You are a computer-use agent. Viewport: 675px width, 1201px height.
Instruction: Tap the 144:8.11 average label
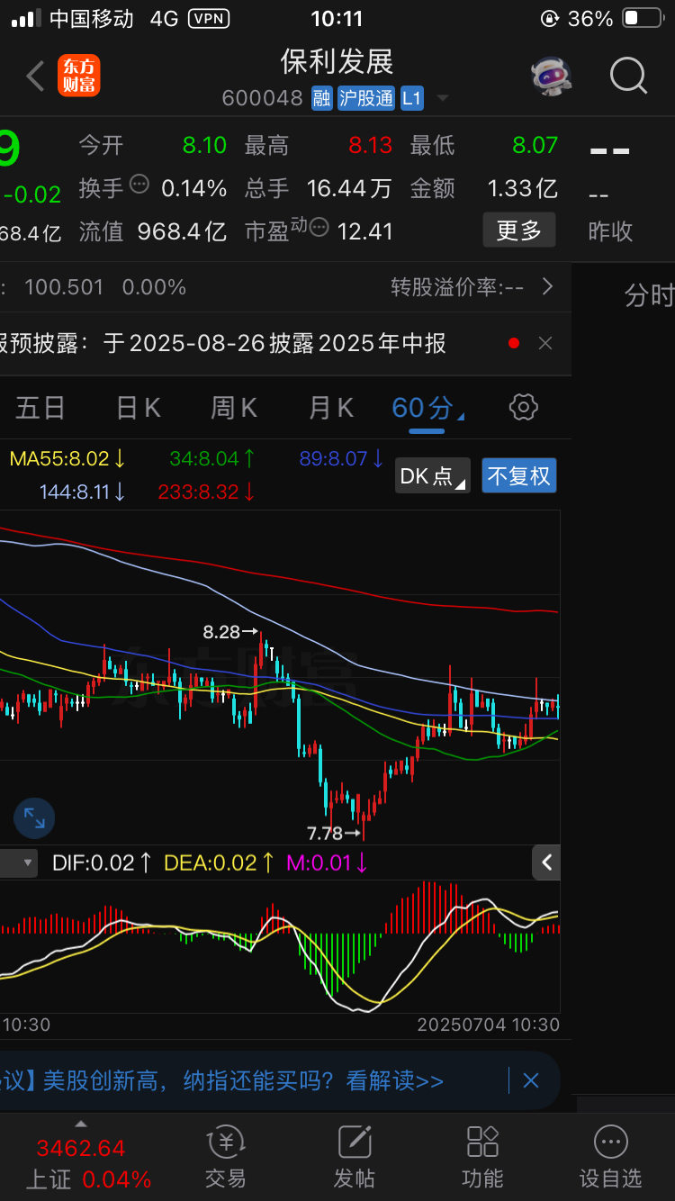point(83,492)
